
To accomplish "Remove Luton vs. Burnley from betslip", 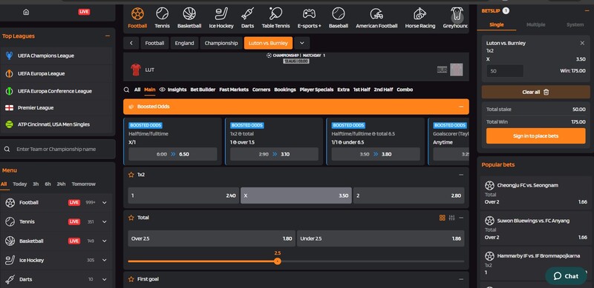I will [582, 43].
